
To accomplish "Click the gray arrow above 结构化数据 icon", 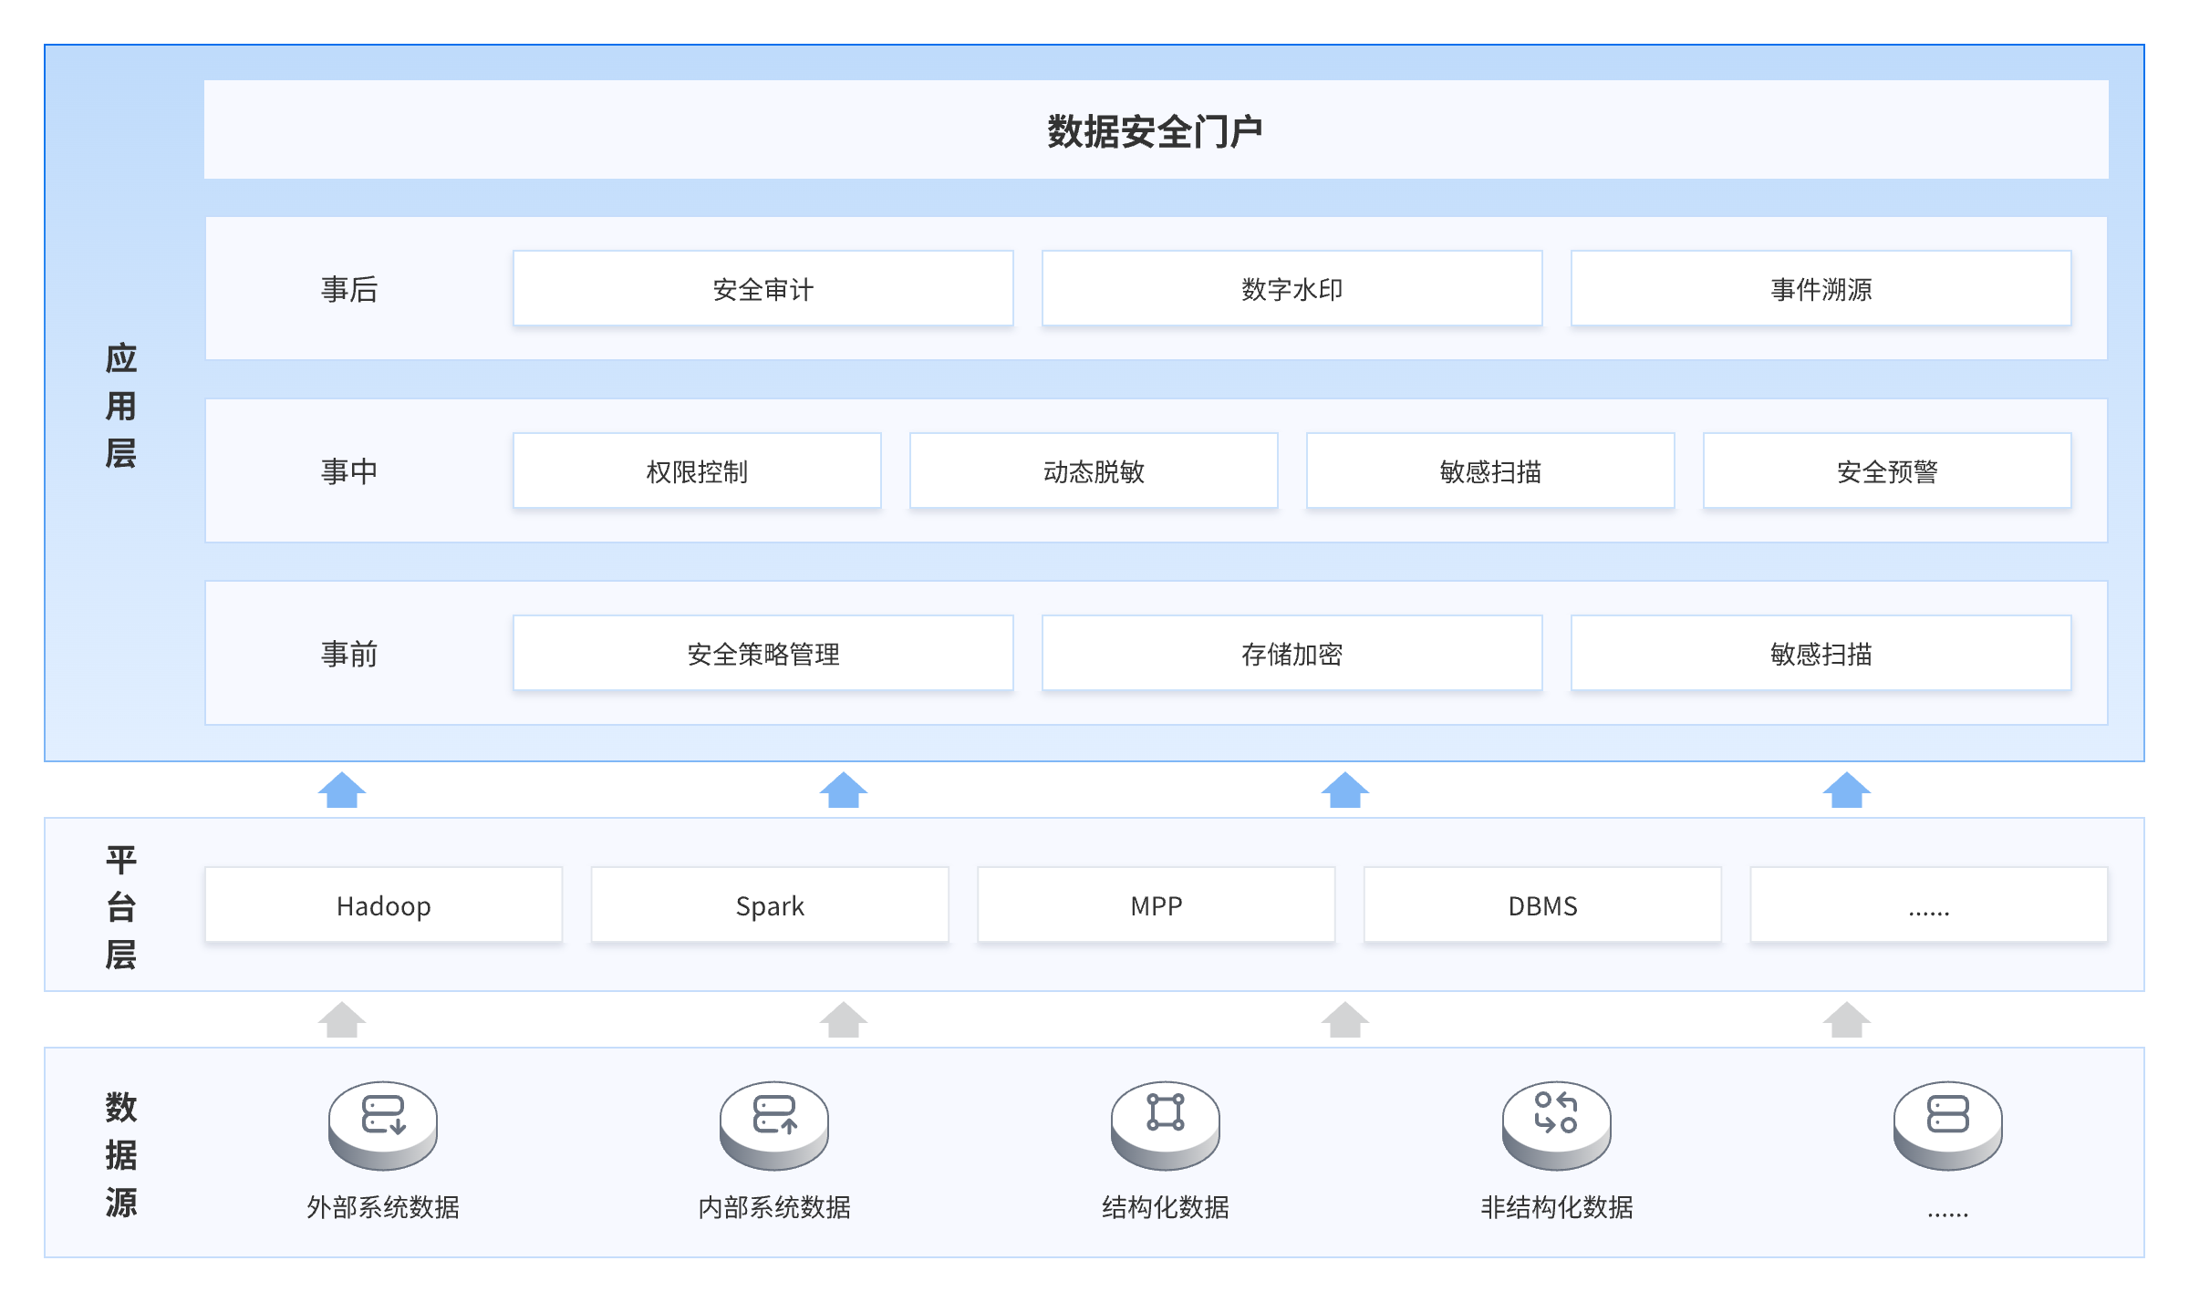I will point(1345,1019).
